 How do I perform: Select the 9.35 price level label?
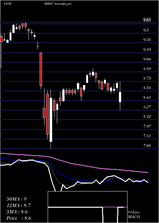(x=147, y=40)
